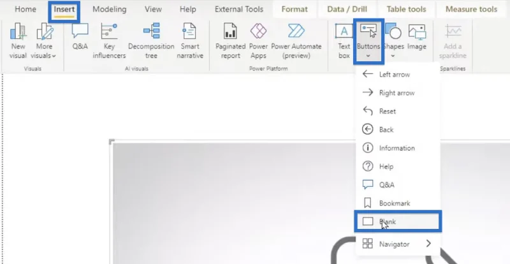Add a Q&A visual from ribbon
Image resolution: width=510 pixels, height=264 pixels.
pyautogui.click(x=80, y=37)
